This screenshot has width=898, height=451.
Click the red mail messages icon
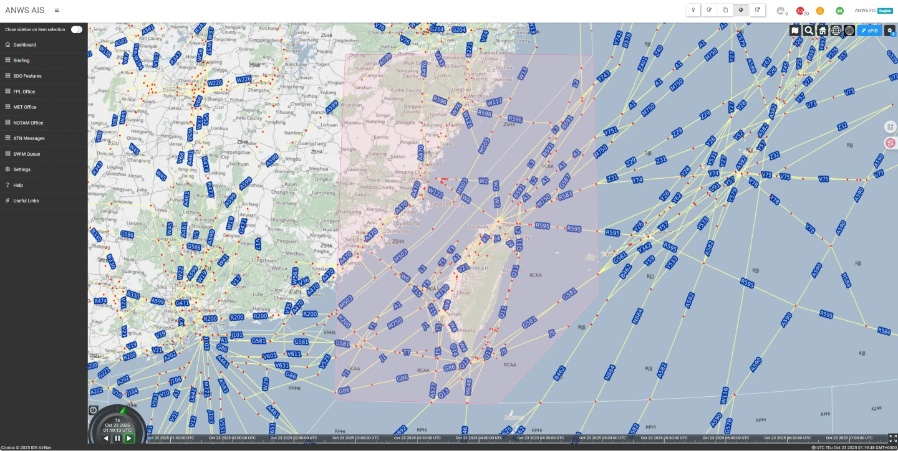coord(800,11)
